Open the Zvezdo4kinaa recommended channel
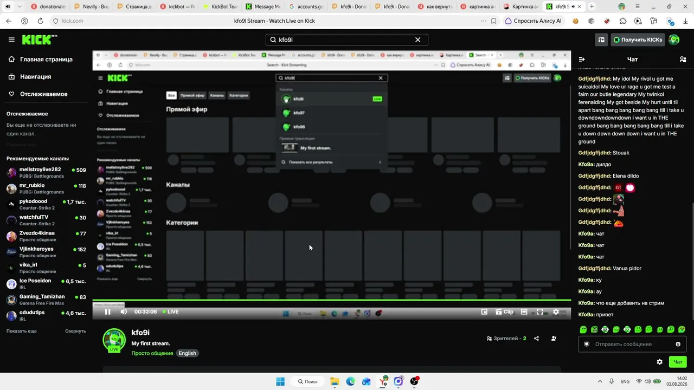Viewport: 694px width, 390px height. [x=46, y=236]
